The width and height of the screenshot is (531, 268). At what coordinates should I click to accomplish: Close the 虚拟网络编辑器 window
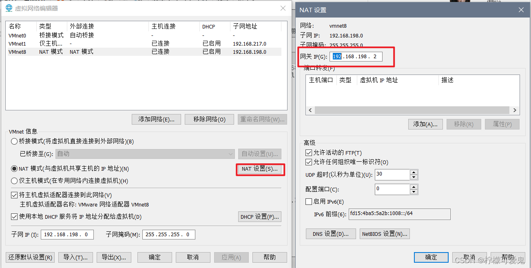283,8
